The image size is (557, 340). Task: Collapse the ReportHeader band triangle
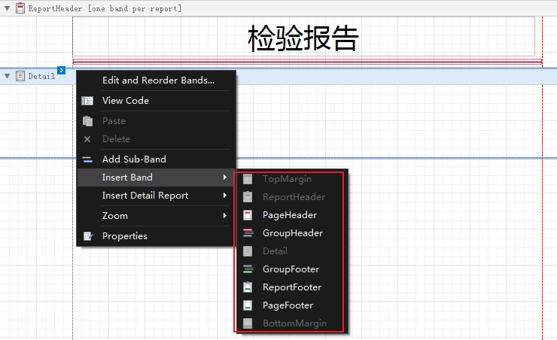[7, 8]
